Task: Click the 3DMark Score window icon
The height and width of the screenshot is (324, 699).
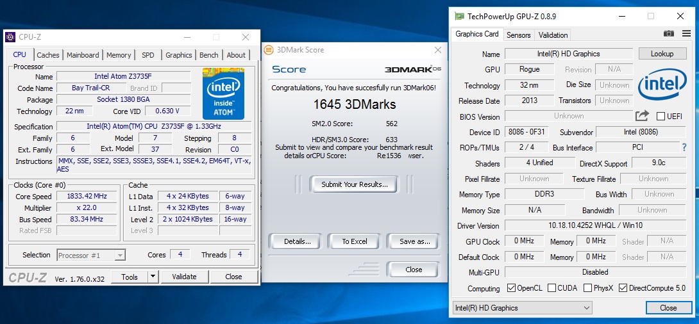Action: (x=268, y=50)
